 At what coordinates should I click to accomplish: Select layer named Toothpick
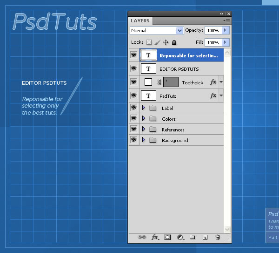(193, 83)
